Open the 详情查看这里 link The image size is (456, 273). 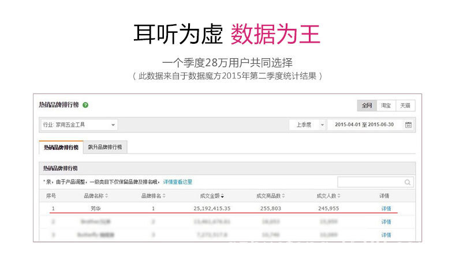click(x=178, y=182)
